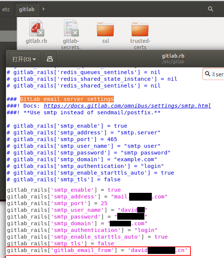The image size is (224, 258).
Task: Click the gitlab path breadcrumb
Action: pos(27,9)
